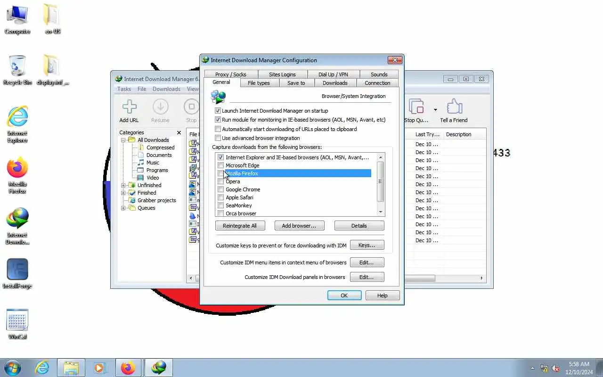603x377 pixels.
Task: Check Opera browser checkbox
Action: point(221,181)
